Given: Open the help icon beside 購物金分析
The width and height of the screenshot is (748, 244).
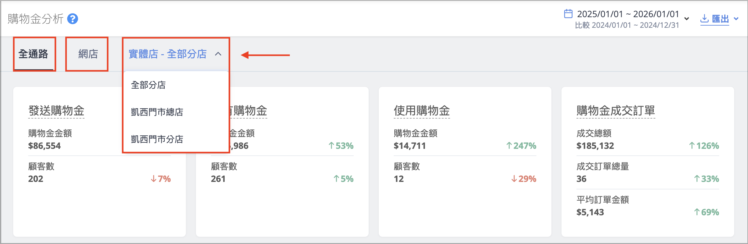Looking at the screenshot, I should [73, 19].
